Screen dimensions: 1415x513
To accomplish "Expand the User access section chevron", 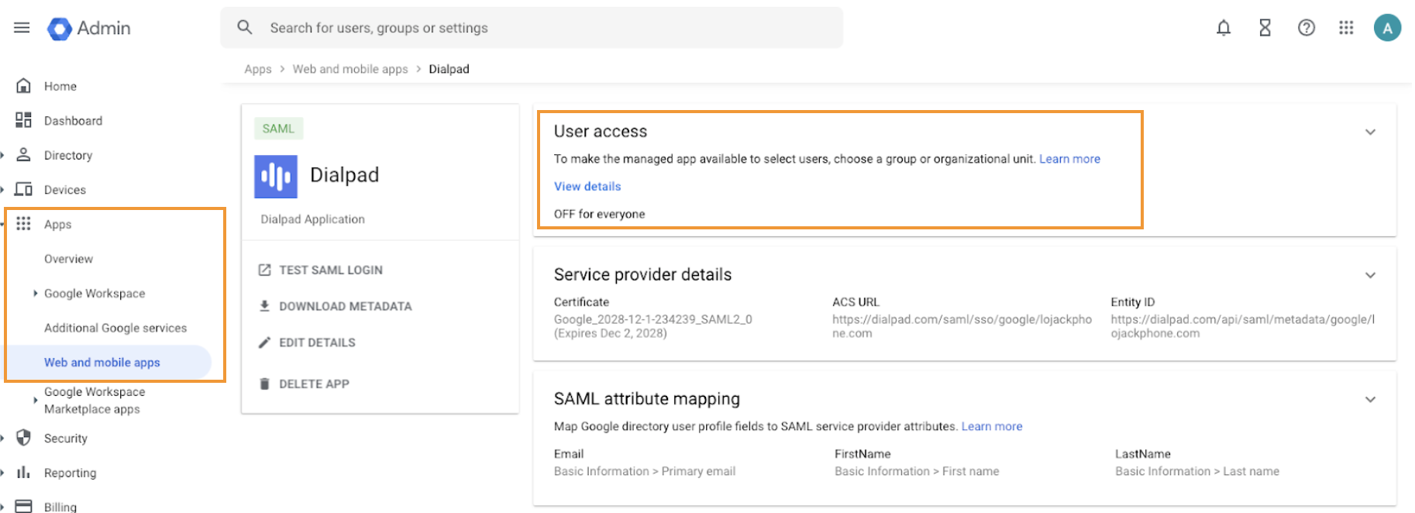I will tap(1370, 132).
